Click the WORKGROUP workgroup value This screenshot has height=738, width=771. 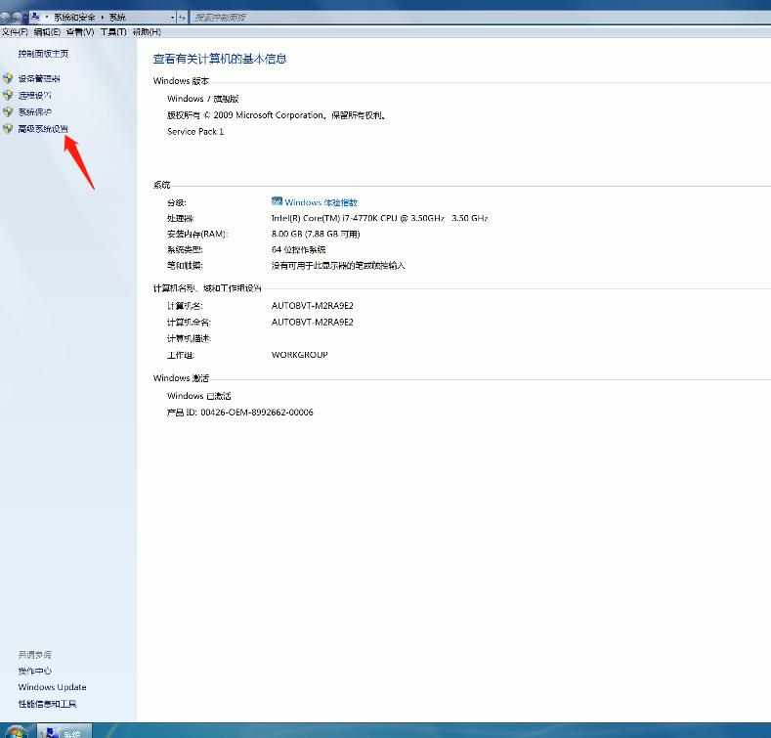click(x=299, y=355)
